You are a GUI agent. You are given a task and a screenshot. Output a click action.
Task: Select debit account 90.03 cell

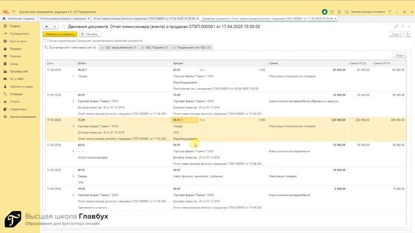[x=81, y=170]
